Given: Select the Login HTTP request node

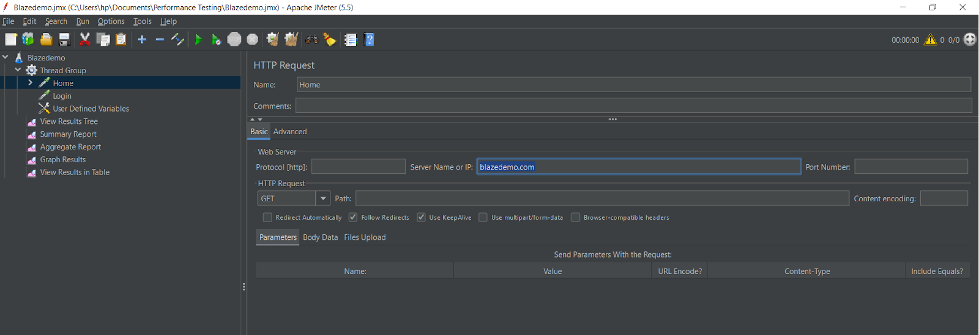Looking at the screenshot, I should [x=62, y=96].
